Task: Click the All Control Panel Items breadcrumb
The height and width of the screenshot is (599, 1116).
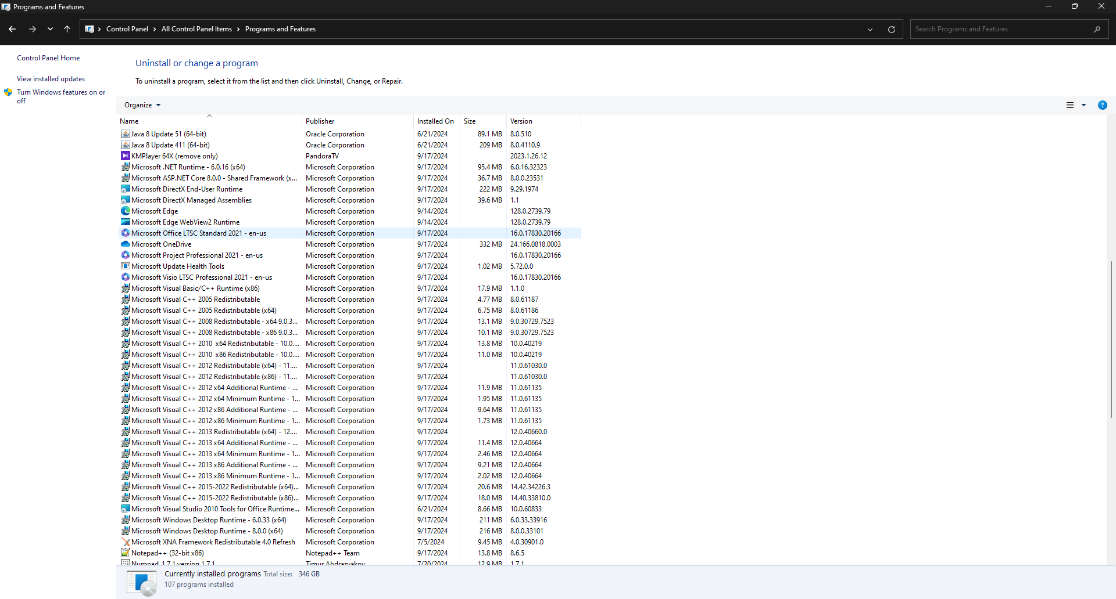Action: coord(196,29)
